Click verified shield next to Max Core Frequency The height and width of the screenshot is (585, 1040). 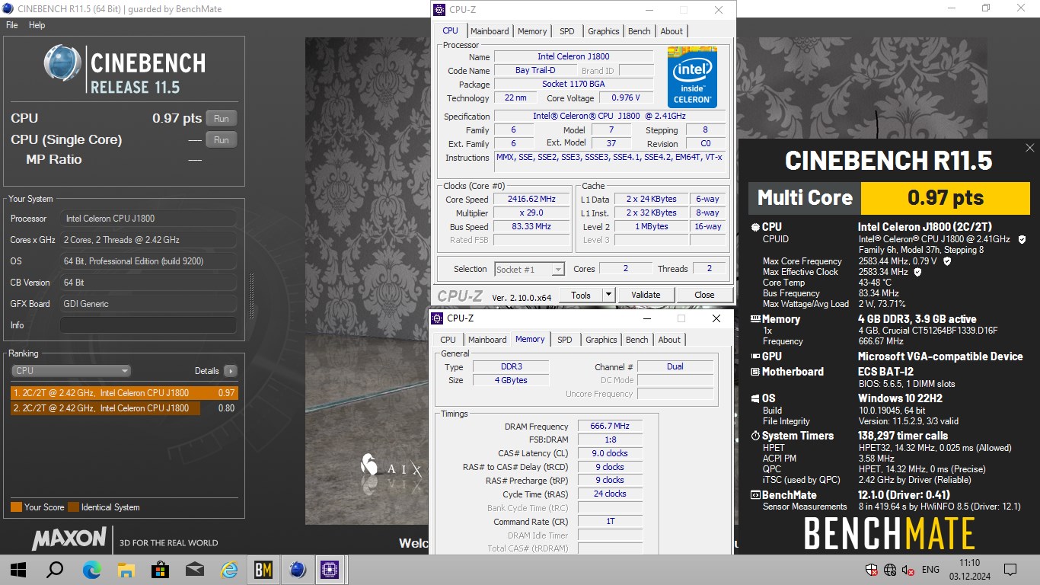[947, 261]
